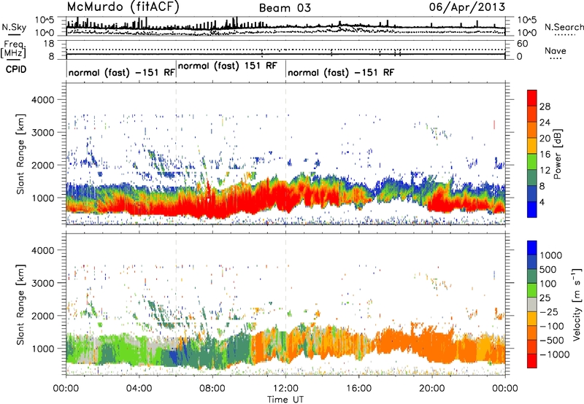The image size is (584, 404).
Task: Select the Beam 03 heading
Action: (285, 8)
